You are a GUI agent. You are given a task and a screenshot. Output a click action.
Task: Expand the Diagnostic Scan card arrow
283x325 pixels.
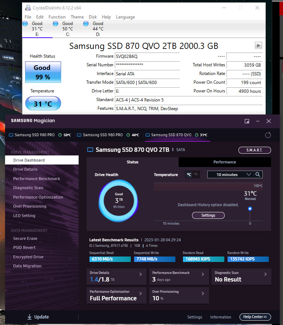pyautogui.click(x=266, y=274)
